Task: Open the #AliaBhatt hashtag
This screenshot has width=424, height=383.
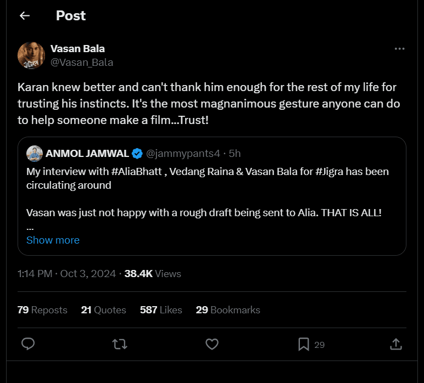Action: tap(137, 172)
